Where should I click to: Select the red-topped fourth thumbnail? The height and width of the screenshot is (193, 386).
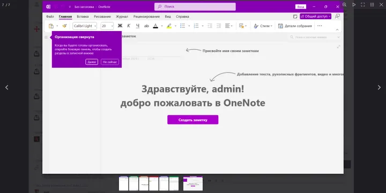click(154, 183)
